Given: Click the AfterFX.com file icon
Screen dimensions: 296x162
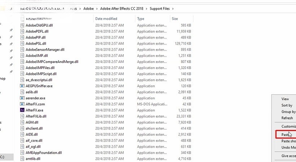Looking at the screenshot, I should pos(22,104).
